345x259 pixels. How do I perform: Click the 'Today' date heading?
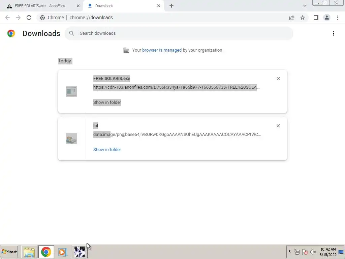click(x=65, y=61)
